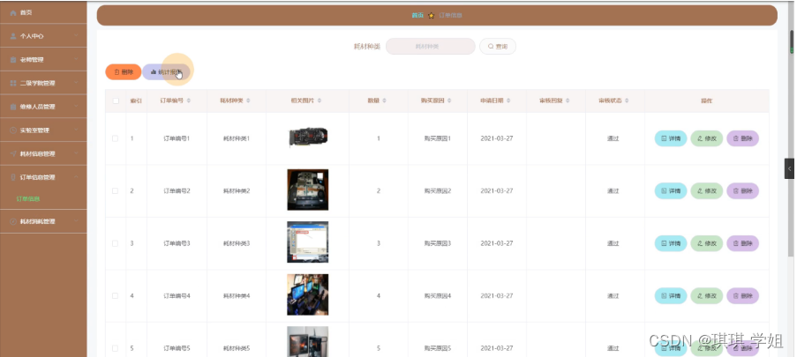View 详情 for 订单编号4
The image size is (797, 357).
(x=671, y=295)
